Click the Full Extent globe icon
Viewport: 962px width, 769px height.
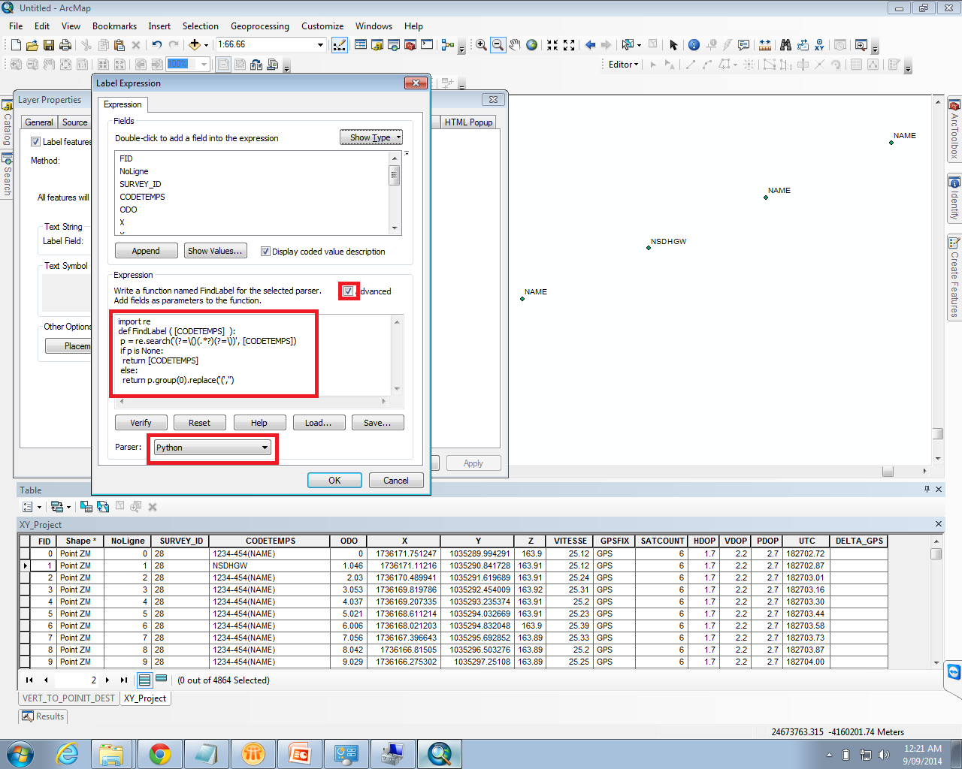pyautogui.click(x=531, y=45)
